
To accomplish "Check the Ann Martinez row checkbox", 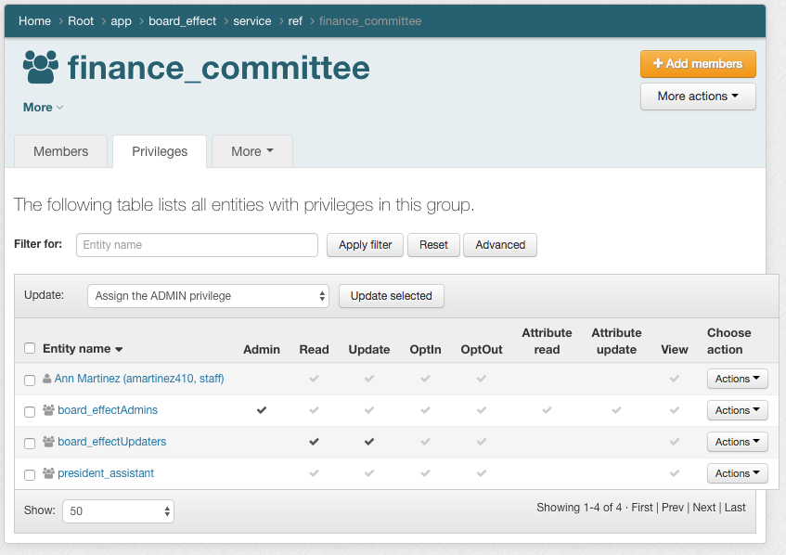I will [x=30, y=380].
